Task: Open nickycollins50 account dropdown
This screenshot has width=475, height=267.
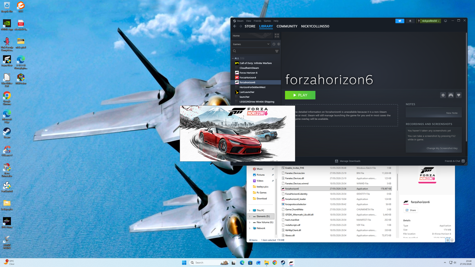Action: click(x=430, y=21)
